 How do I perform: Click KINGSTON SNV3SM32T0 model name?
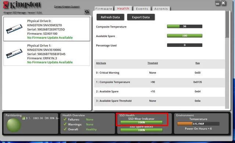pos(44,25)
